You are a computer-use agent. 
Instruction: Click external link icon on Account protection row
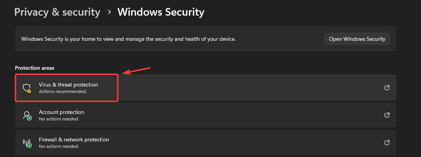(387, 115)
